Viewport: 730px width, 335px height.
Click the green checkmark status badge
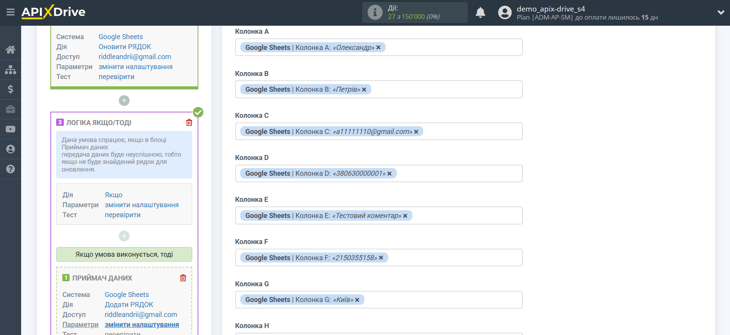coord(198,112)
